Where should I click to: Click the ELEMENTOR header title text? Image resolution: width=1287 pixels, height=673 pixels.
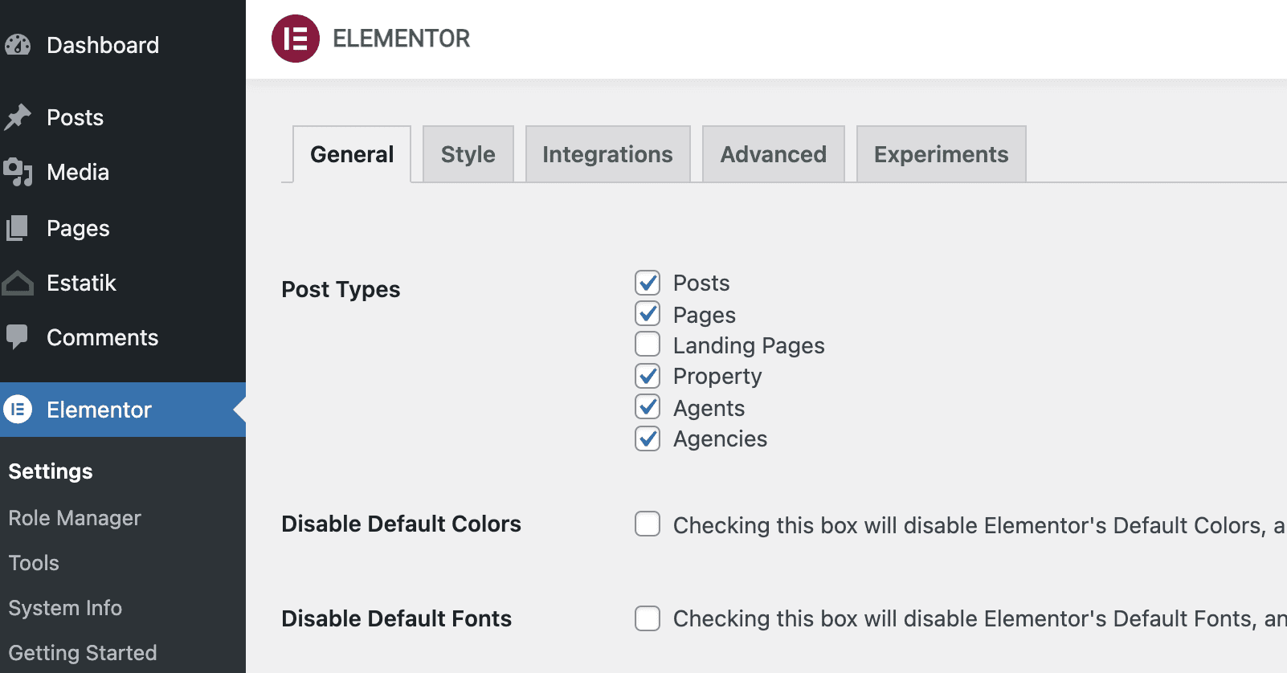402,39
